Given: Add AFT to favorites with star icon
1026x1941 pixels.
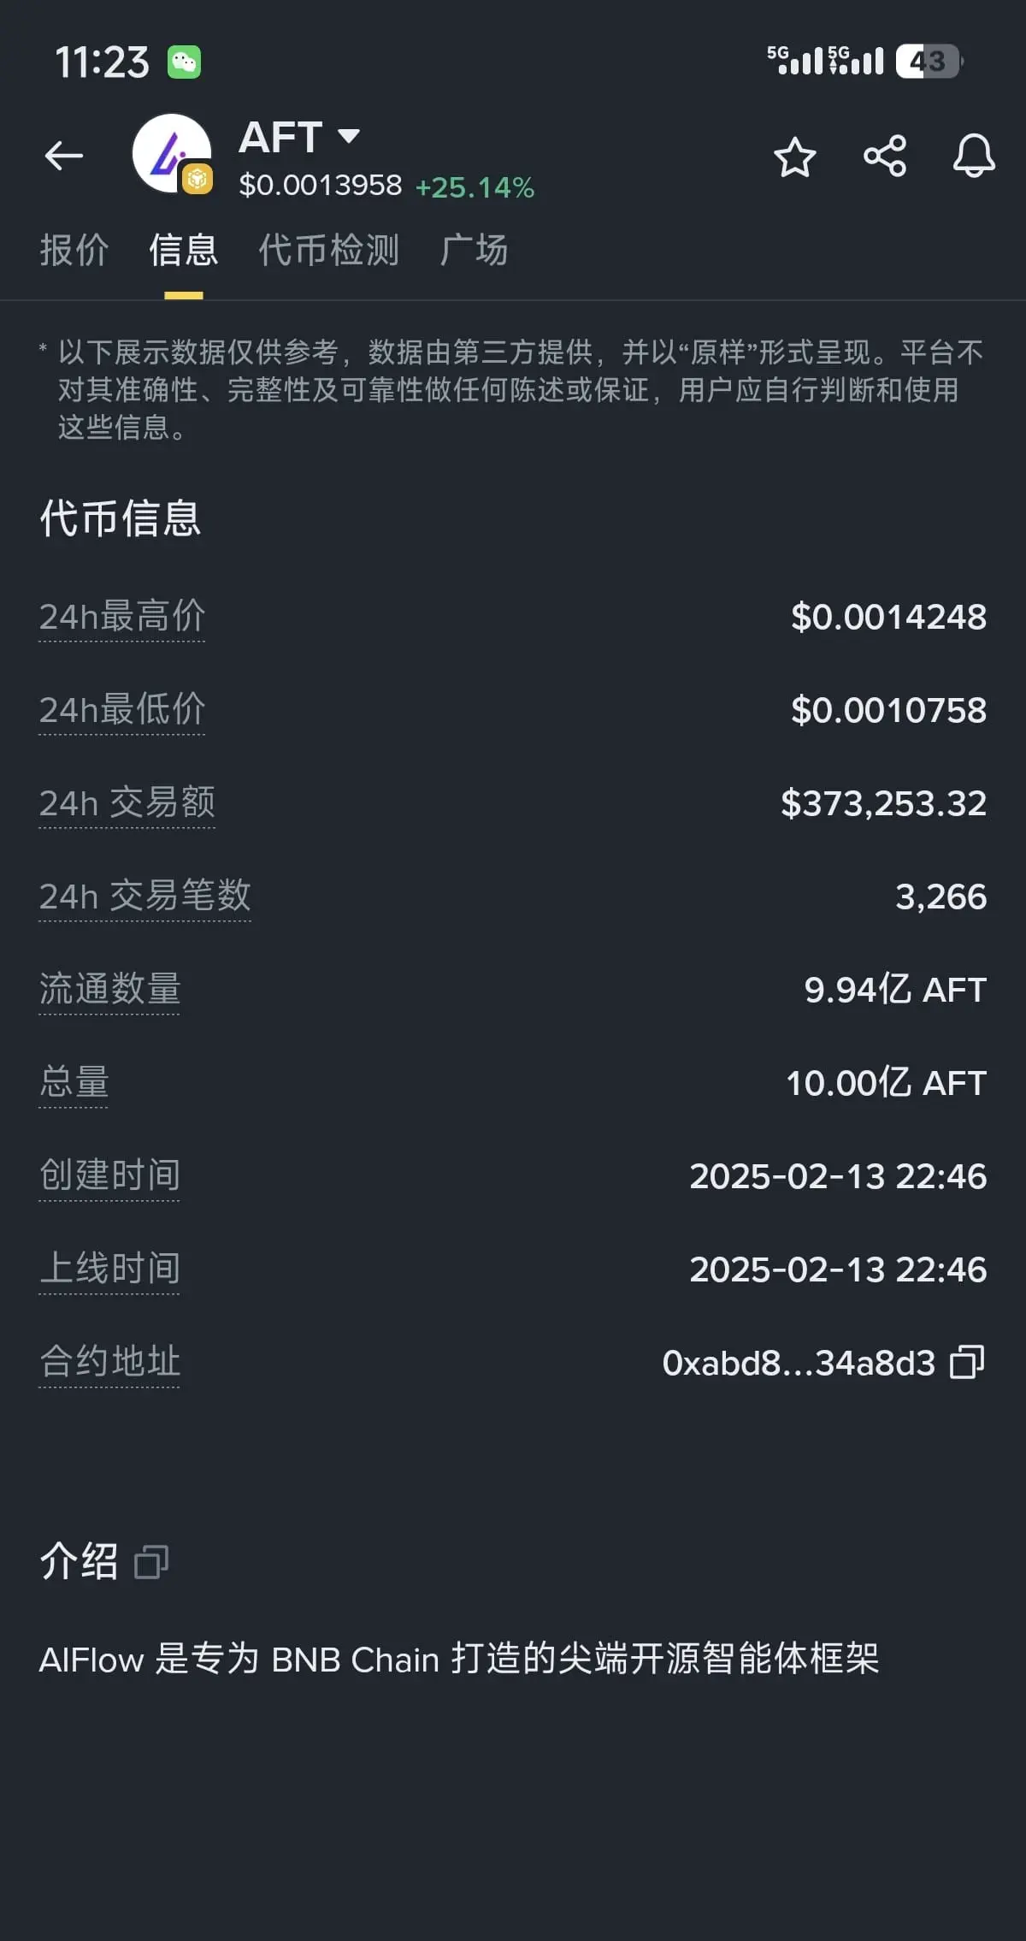Looking at the screenshot, I should [x=794, y=157].
